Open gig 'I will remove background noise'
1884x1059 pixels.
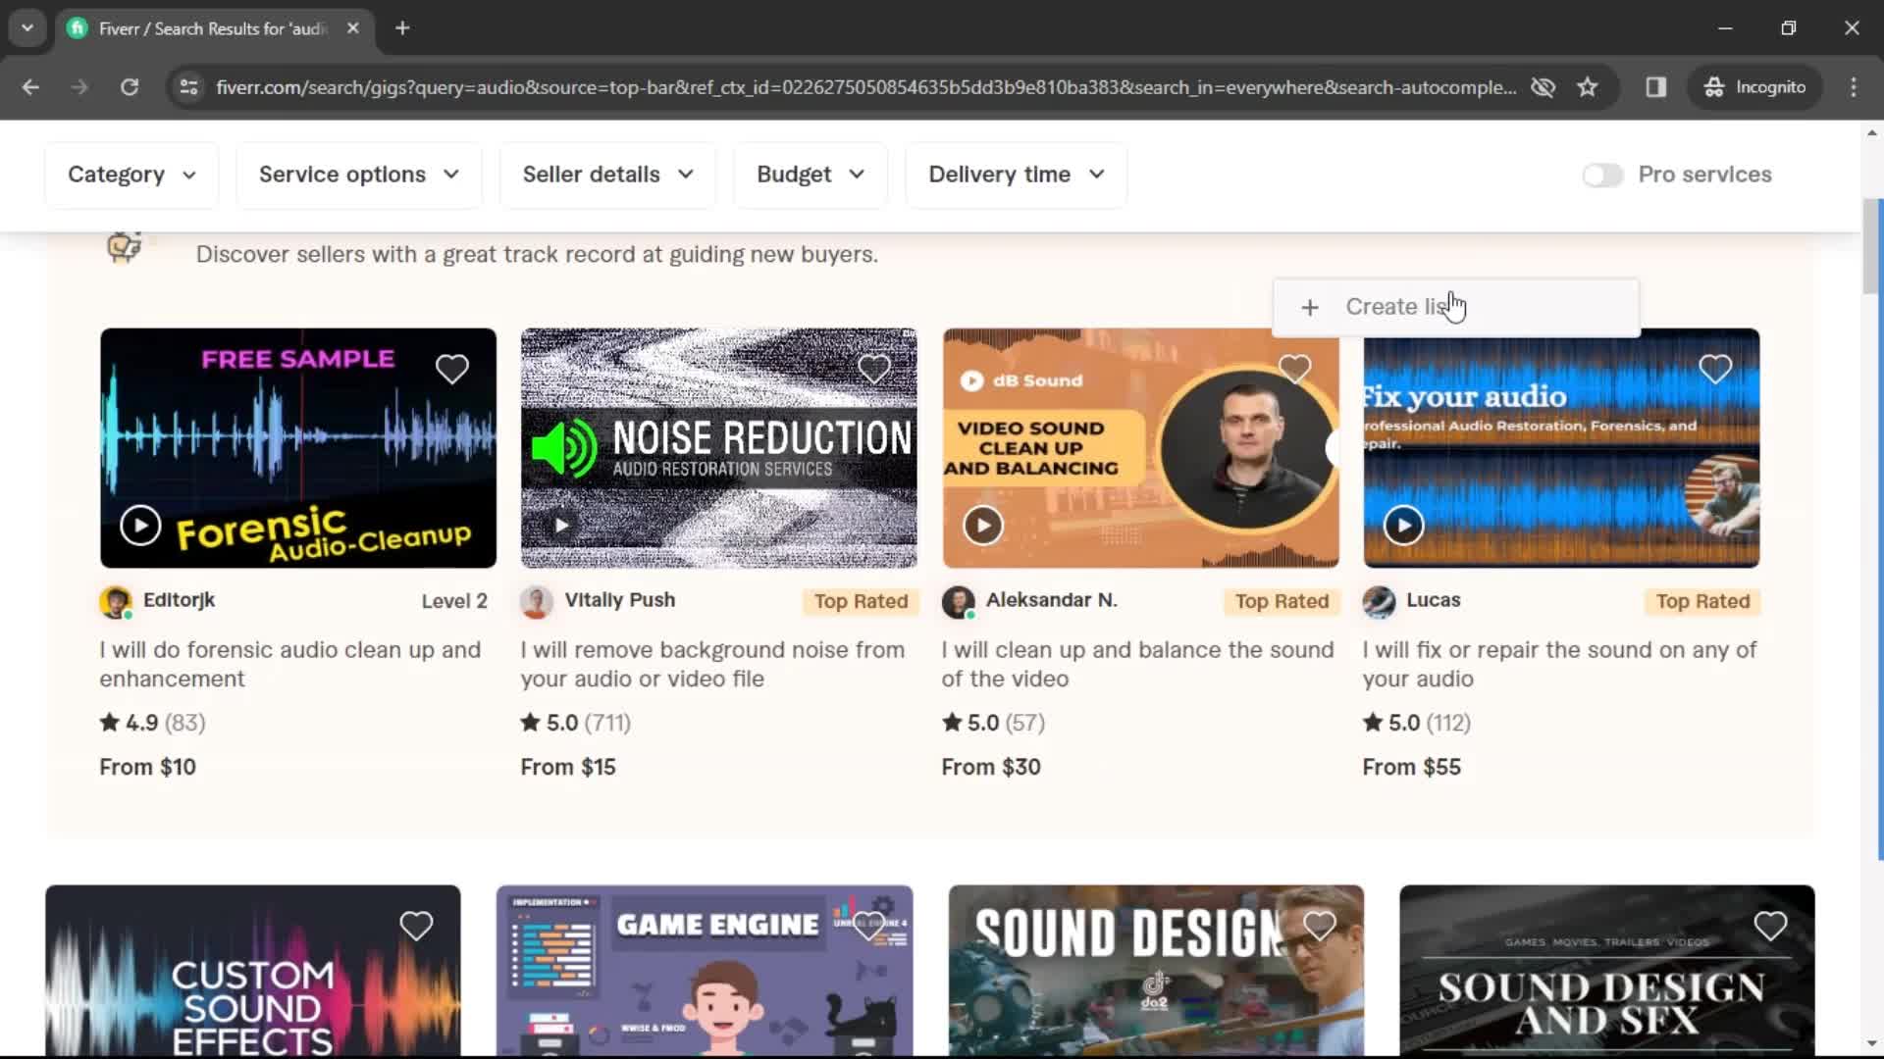click(712, 664)
